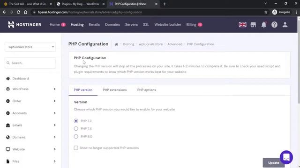This screenshot has height=168, width=300.
Task: Click the Hostinger logo
Action: pos(24,25)
